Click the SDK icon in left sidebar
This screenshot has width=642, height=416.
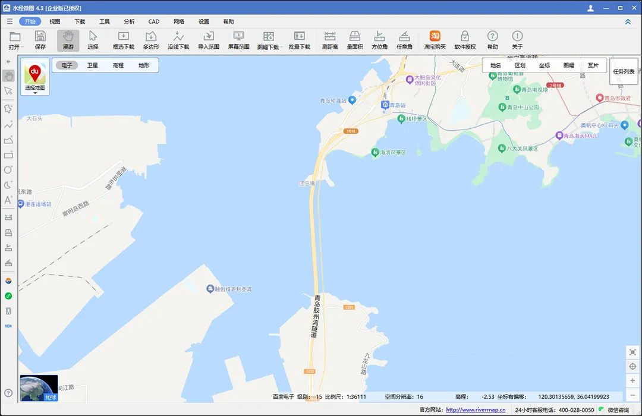tap(8, 326)
